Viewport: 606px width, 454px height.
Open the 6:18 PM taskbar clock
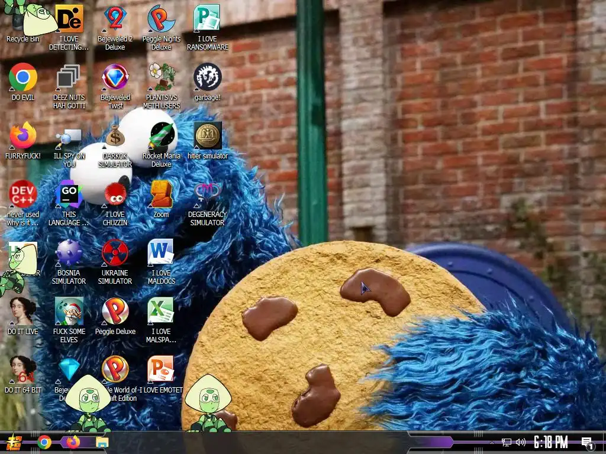[551, 442]
